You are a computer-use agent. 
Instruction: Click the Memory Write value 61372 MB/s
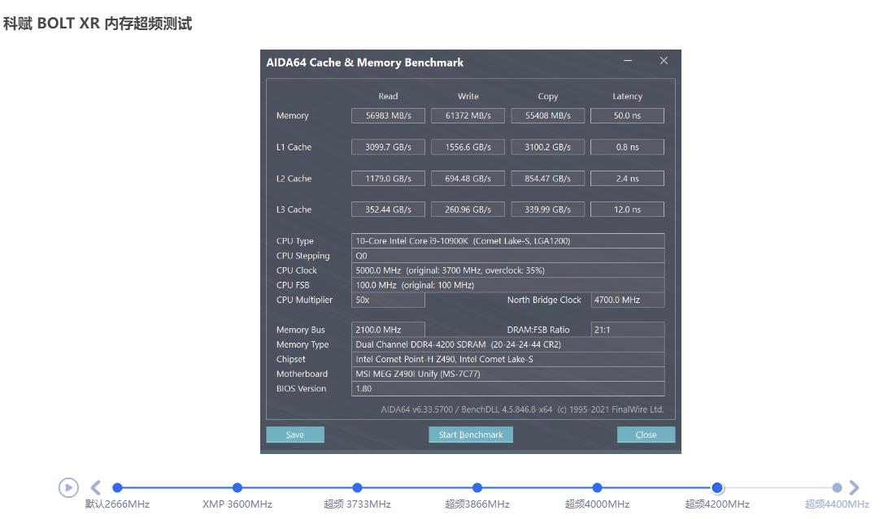468,115
